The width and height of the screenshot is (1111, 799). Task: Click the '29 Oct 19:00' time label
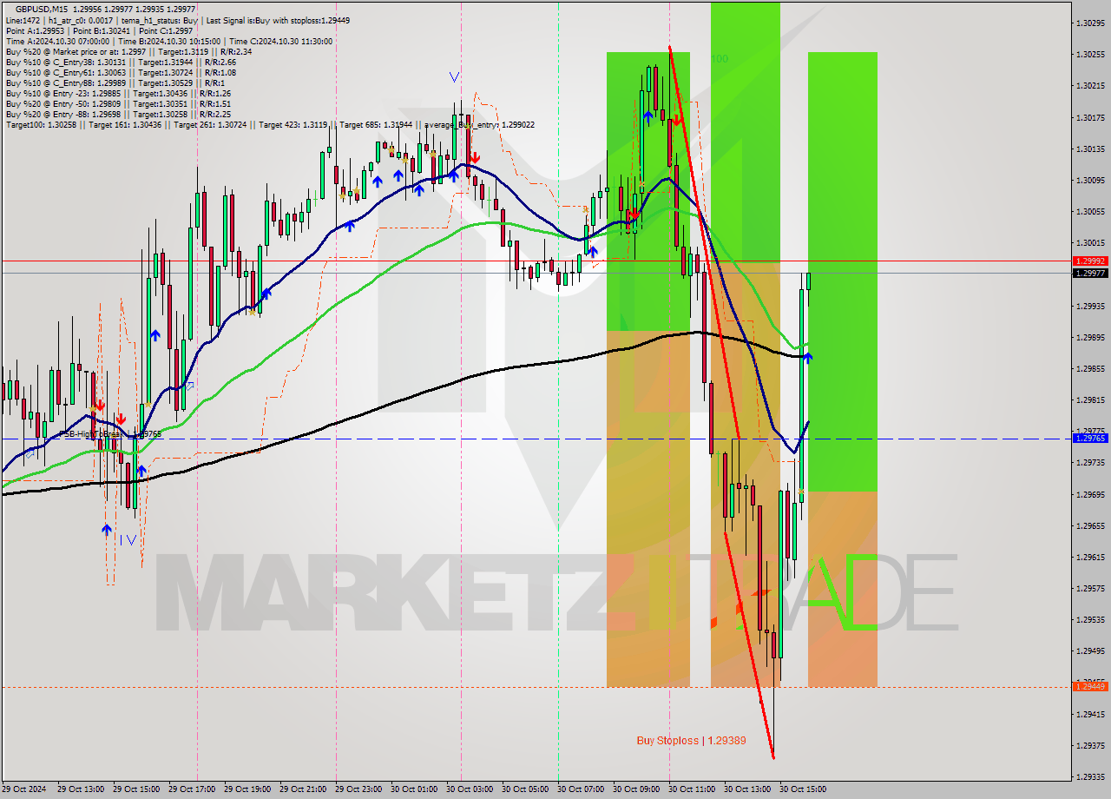tap(247, 789)
